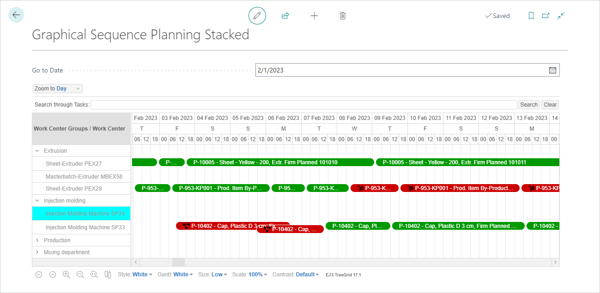Collapse the Extrusion work center group
Viewport: 600px width, 293px height.
(x=38, y=150)
